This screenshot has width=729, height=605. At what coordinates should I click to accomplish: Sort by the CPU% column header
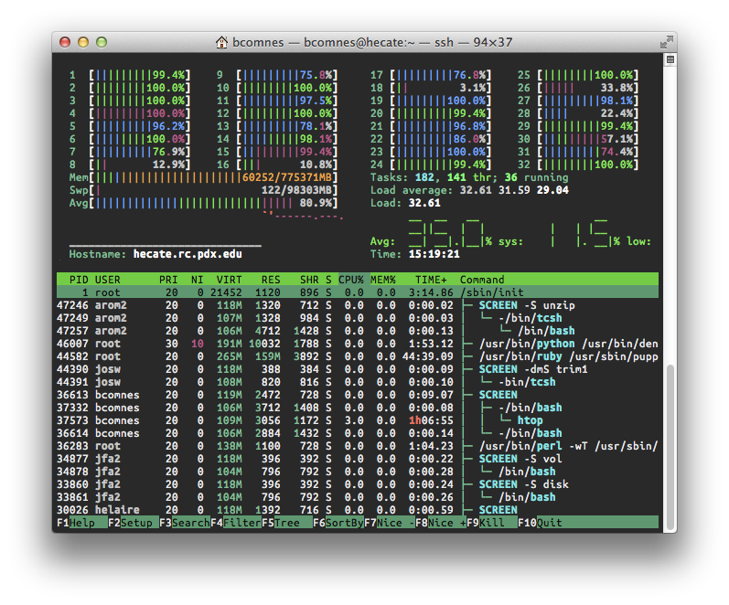pos(351,280)
